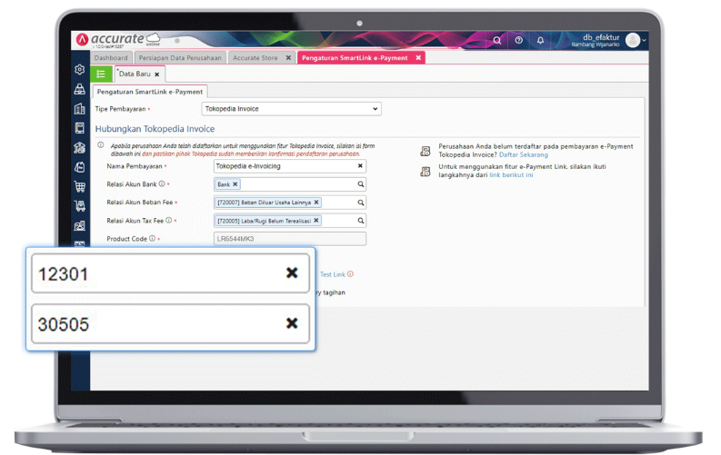Click the Product Code field LR6544MK3
Viewport: 721px width, 455px height.
point(290,239)
